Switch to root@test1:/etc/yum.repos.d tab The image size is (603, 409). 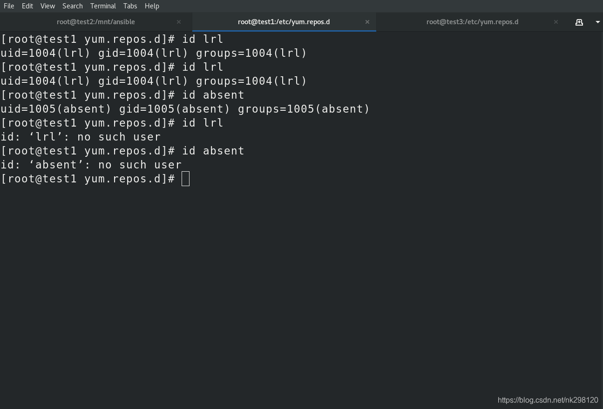coord(284,22)
